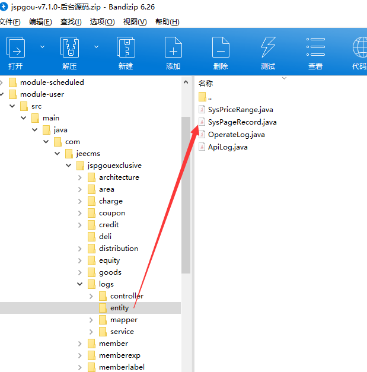The image size is (367, 372).
Task: Click ApiLog.java file icon
Action: pos(202,147)
